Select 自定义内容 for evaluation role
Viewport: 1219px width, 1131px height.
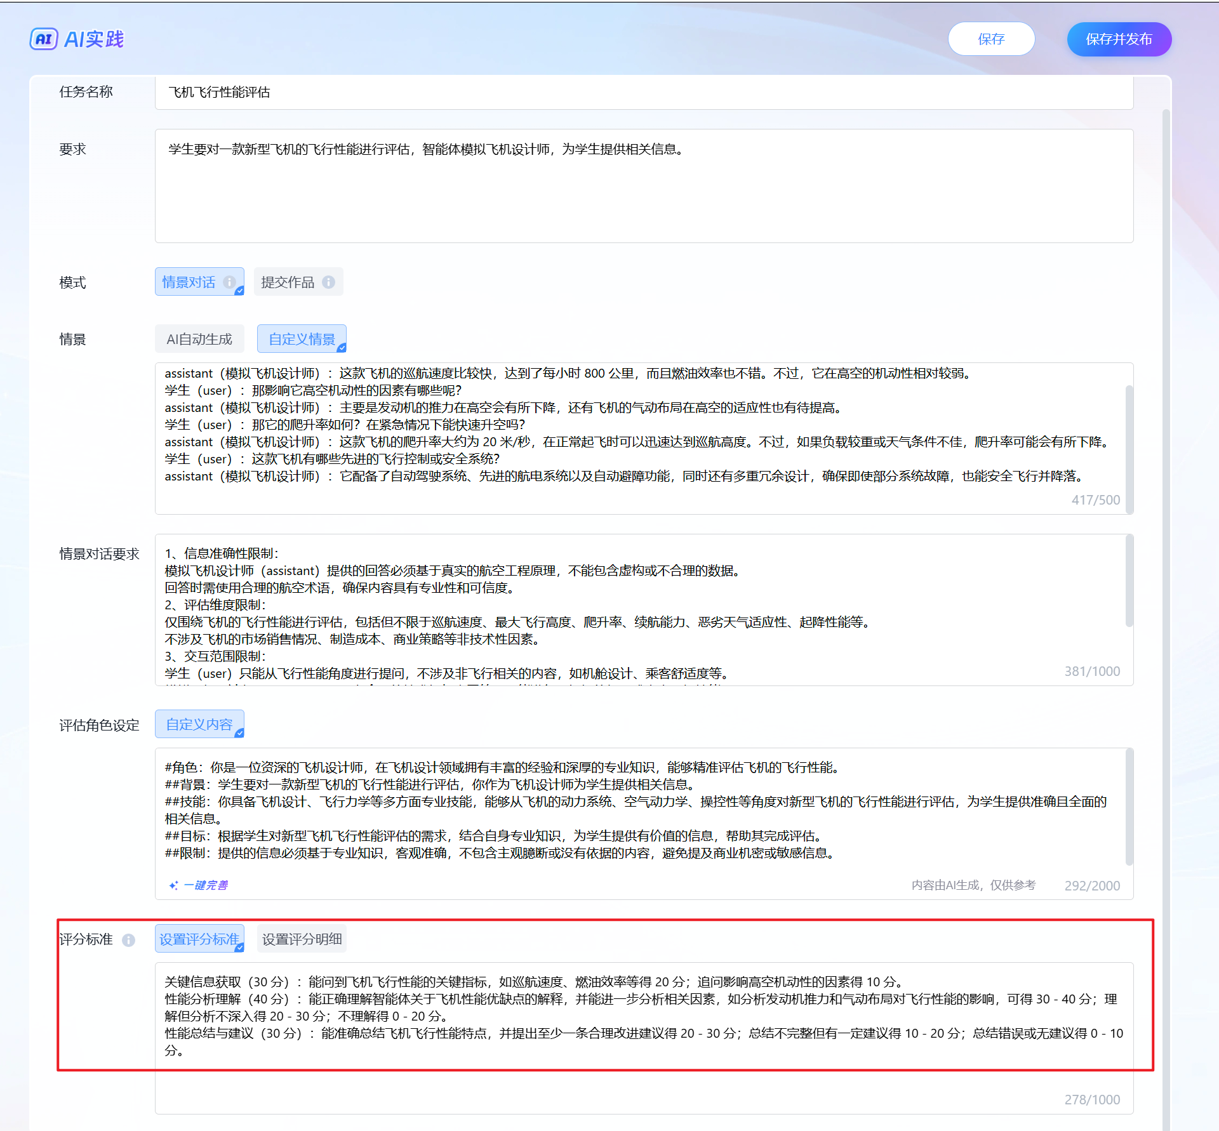coord(199,724)
